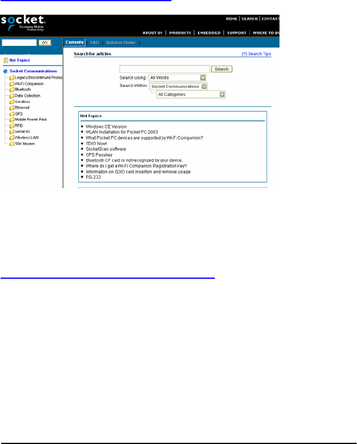Click the article search text field
Viewport: 357px width, 444px height.
tap(165, 69)
